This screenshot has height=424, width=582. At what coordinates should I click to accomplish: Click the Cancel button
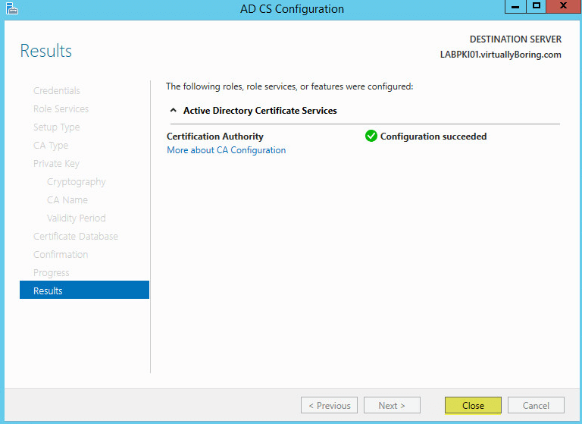(536, 405)
